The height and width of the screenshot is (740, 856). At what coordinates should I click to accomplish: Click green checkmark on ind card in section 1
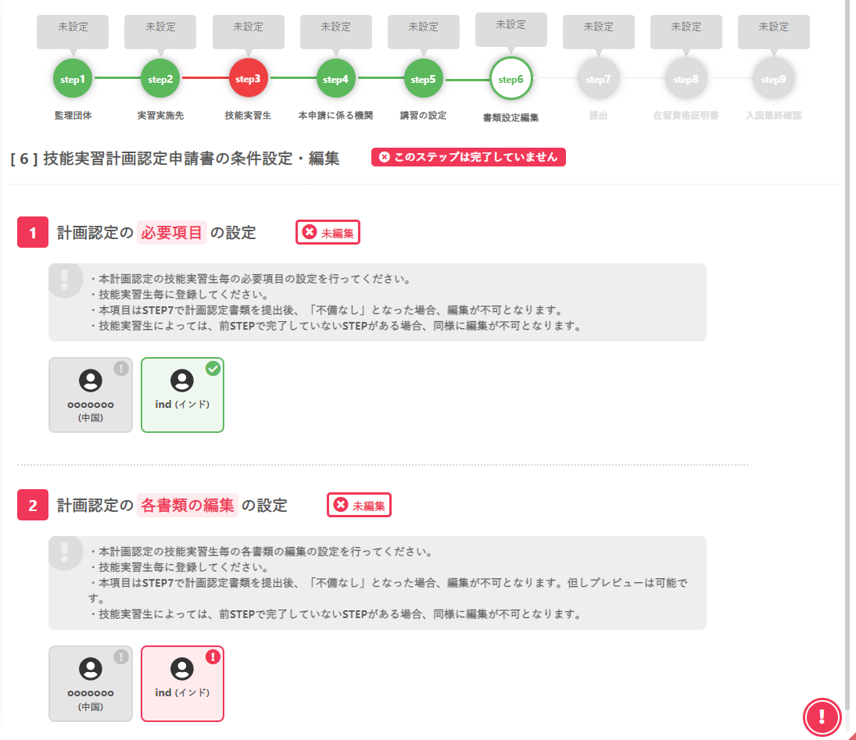[x=213, y=369]
